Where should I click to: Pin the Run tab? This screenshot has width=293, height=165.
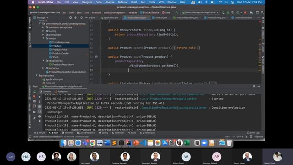click(x=34, y=118)
